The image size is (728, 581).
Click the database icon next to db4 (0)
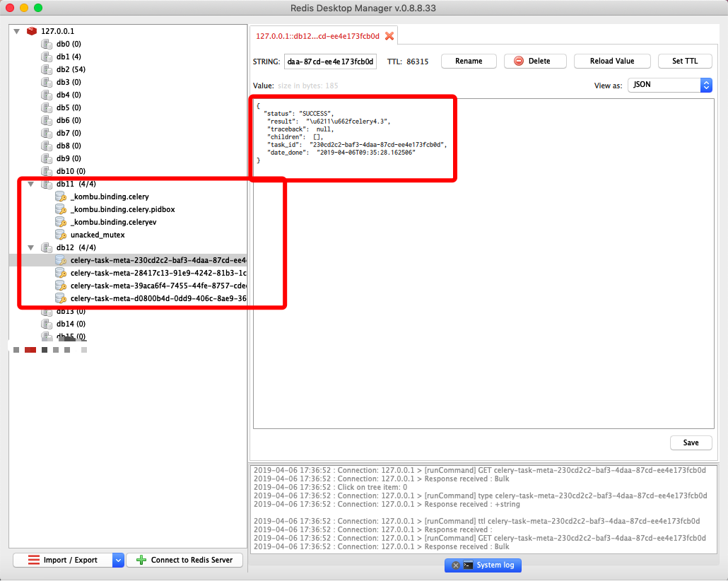[47, 95]
